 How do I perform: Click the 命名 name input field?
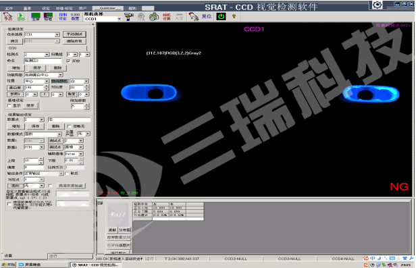click(x=43, y=61)
